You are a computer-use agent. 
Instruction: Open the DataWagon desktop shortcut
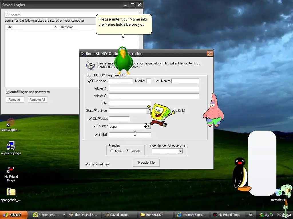[x=11, y=124]
